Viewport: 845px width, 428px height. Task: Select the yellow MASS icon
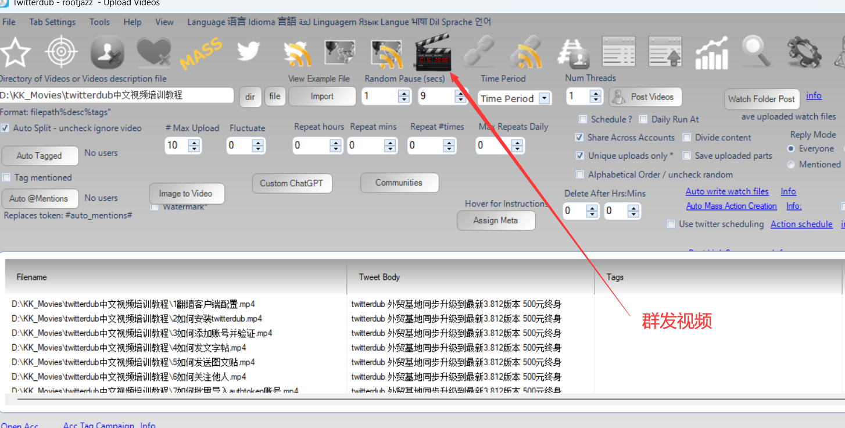[200, 53]
